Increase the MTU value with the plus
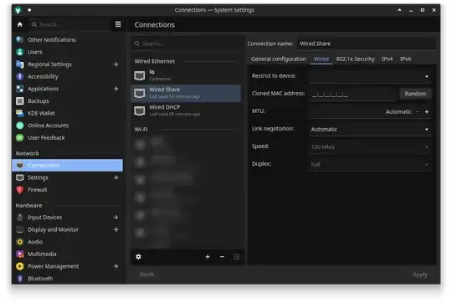The height and width of the screenshot is (308, 452). point(427,112)
